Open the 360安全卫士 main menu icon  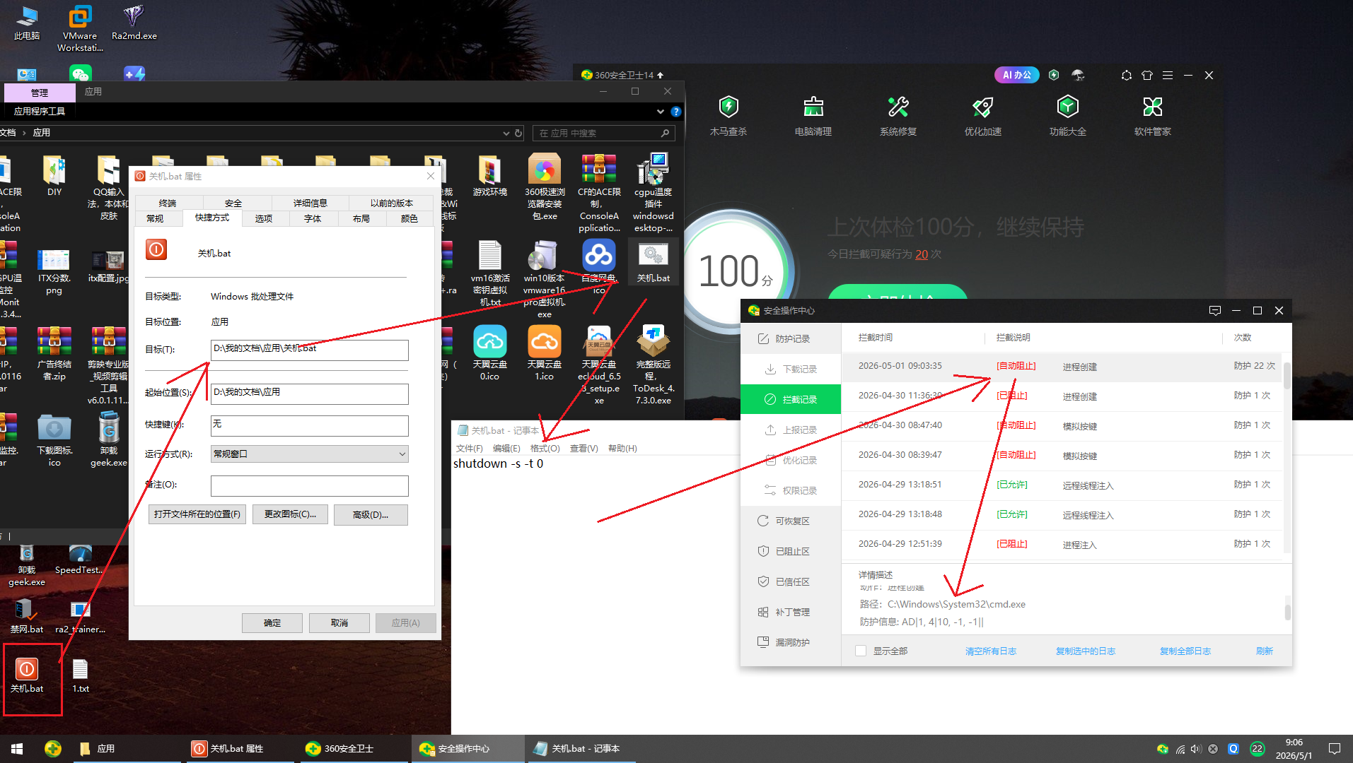point(1168,75)
